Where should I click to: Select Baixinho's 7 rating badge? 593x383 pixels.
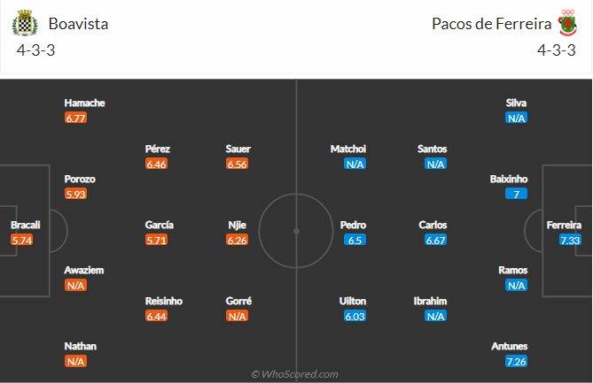click(x=517, y=194)
